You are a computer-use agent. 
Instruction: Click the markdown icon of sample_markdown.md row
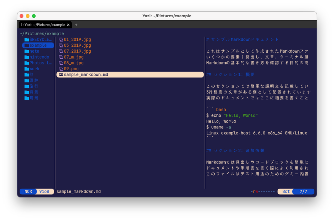61,75
